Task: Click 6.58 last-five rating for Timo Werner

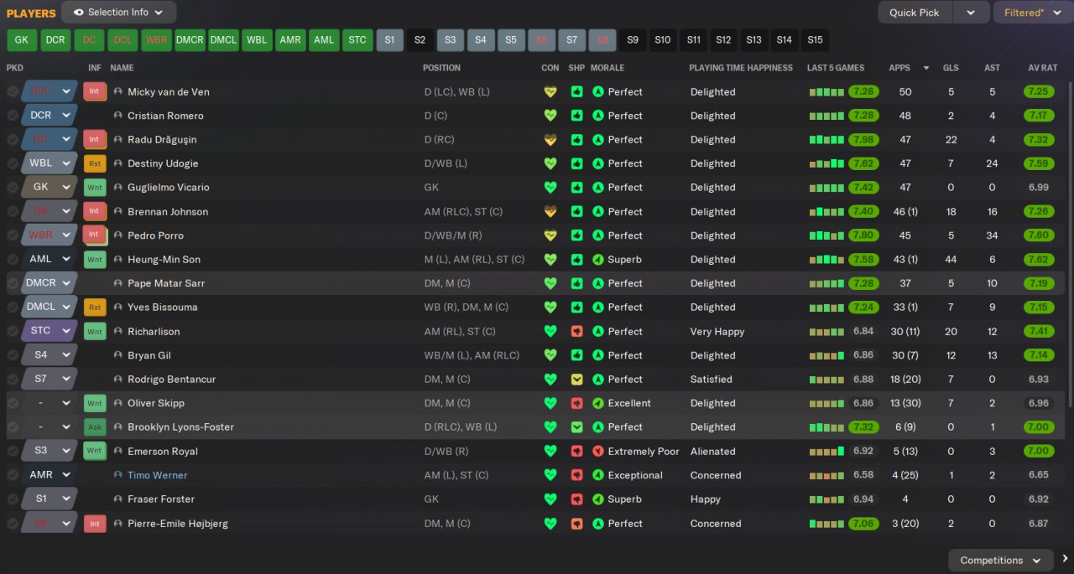Action: 863,475
